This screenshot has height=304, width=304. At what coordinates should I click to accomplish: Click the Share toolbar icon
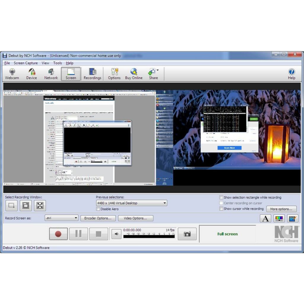(153, 74)
